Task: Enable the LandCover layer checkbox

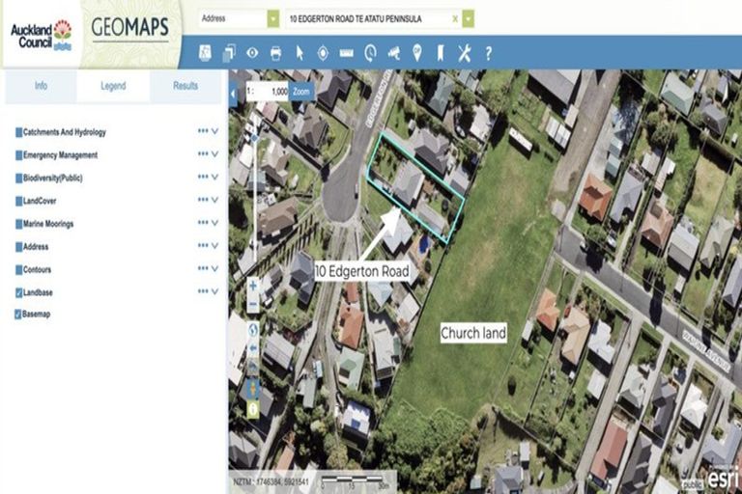Action: 19,201
